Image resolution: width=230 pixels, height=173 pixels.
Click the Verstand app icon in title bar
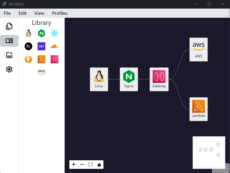tap(4, 4)
